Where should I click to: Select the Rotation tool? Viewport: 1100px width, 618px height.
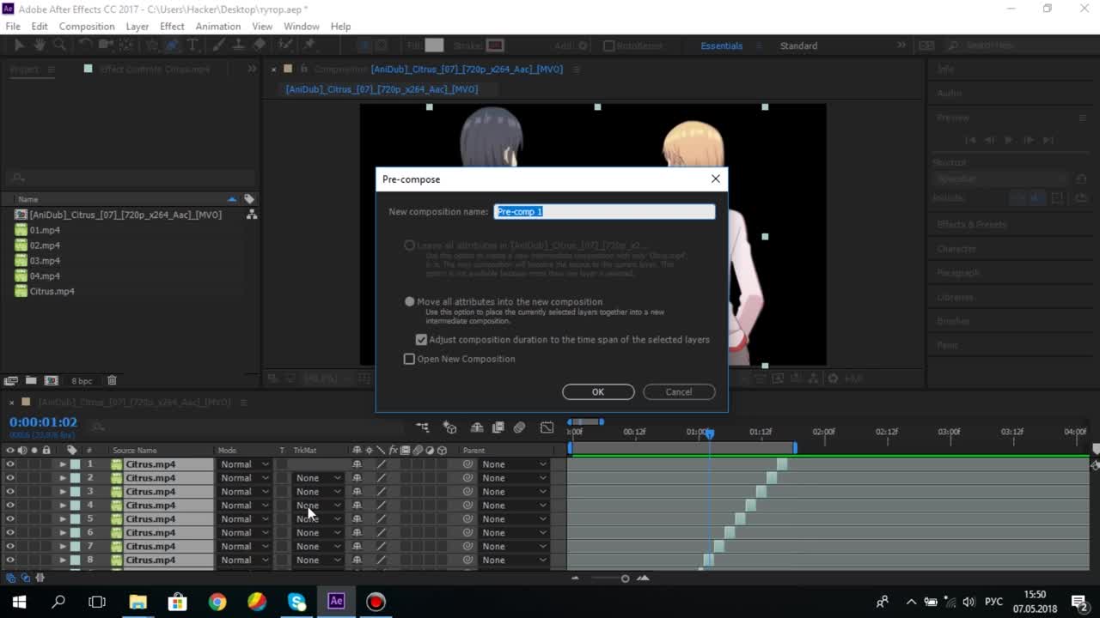pos(85,45)
